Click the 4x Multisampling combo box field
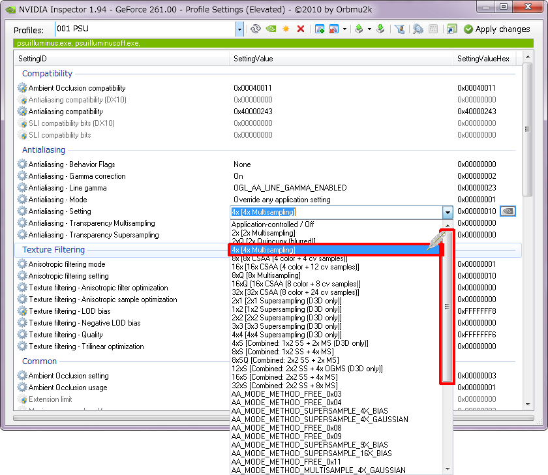Viewport: 548px width, 475px height. tap(336, 212)
